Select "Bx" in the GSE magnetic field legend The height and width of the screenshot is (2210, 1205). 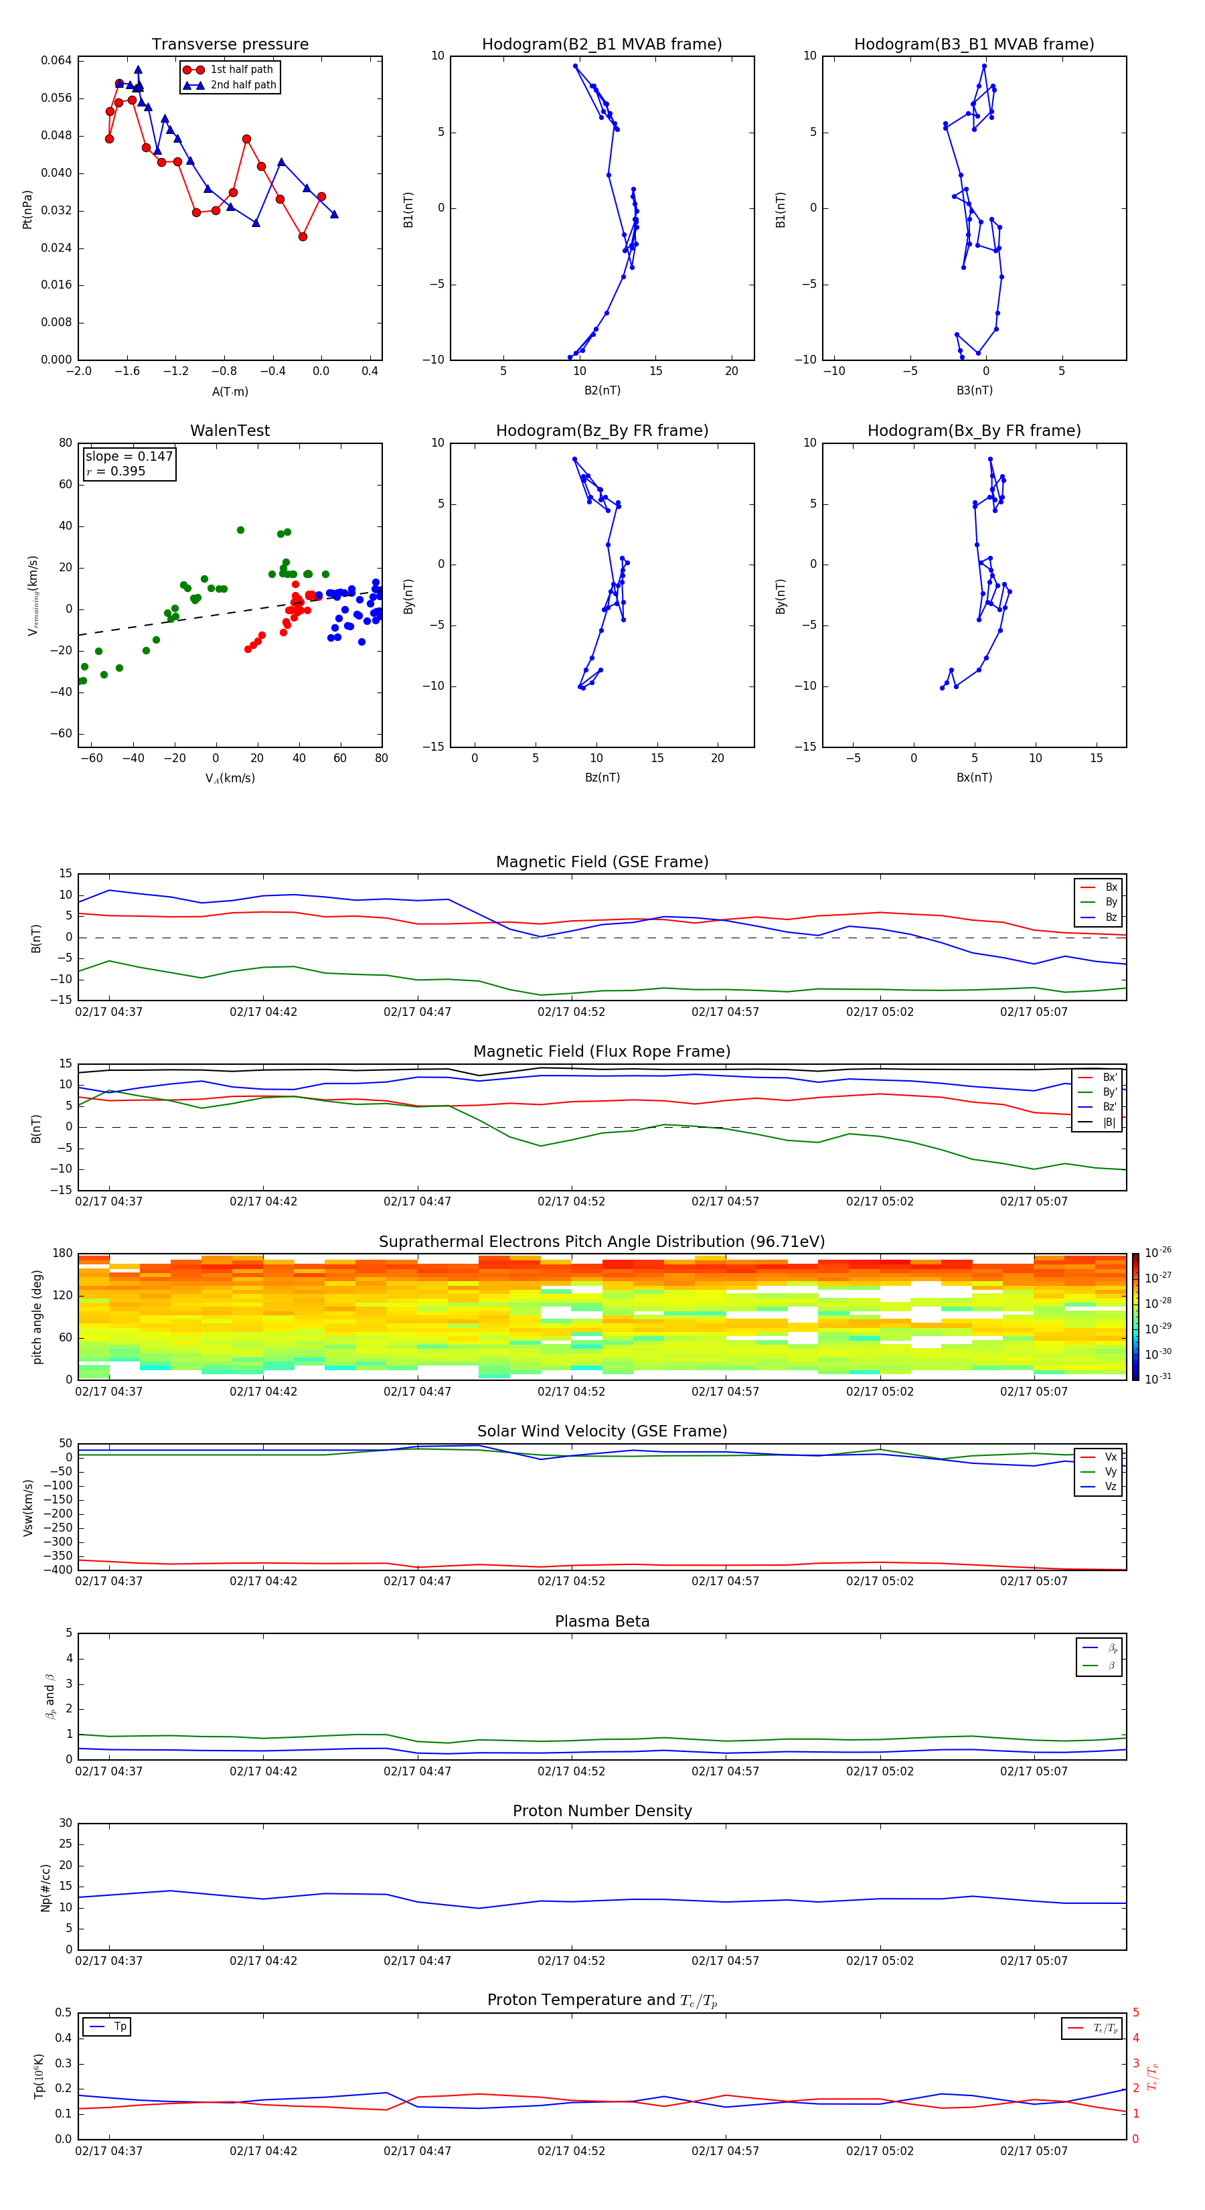pyautogui.click(x=1099, y=887)
